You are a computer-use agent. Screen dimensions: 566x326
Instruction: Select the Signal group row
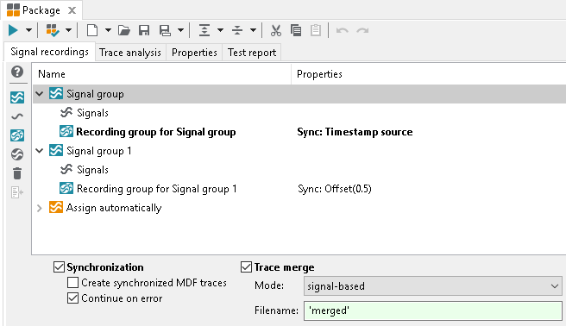(299, 94)
